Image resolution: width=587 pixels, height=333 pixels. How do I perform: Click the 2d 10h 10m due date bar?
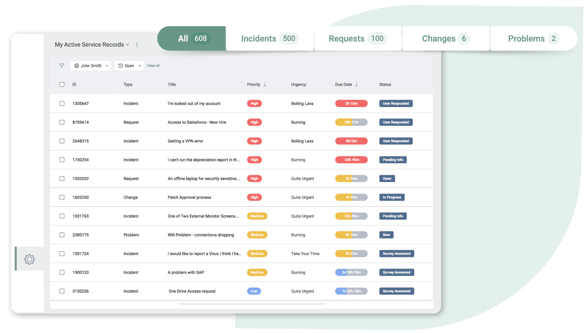click(x=351, y=272)
